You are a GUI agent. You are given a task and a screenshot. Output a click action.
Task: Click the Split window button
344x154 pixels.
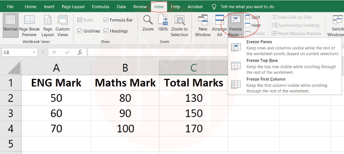click(x=252, y=17)
